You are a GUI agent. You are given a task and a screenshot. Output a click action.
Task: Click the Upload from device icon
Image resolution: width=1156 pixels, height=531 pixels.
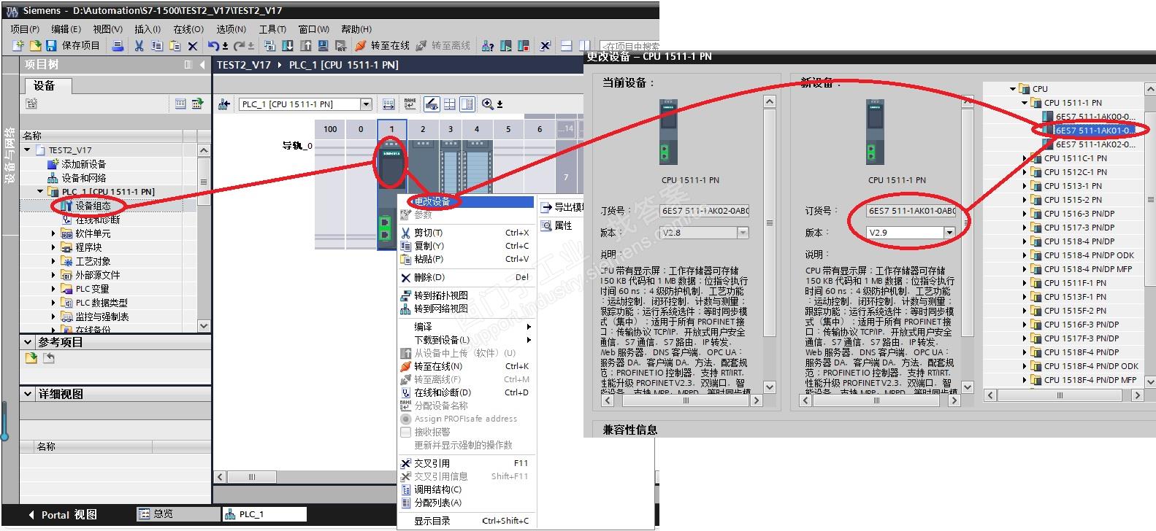[305, 46]
